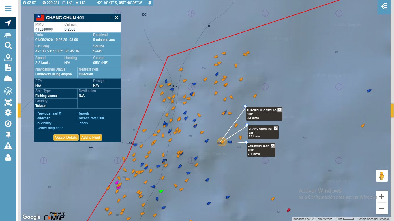Zoom out with the minus button
This screenshot has width=394, height=221.
point(382,208)
